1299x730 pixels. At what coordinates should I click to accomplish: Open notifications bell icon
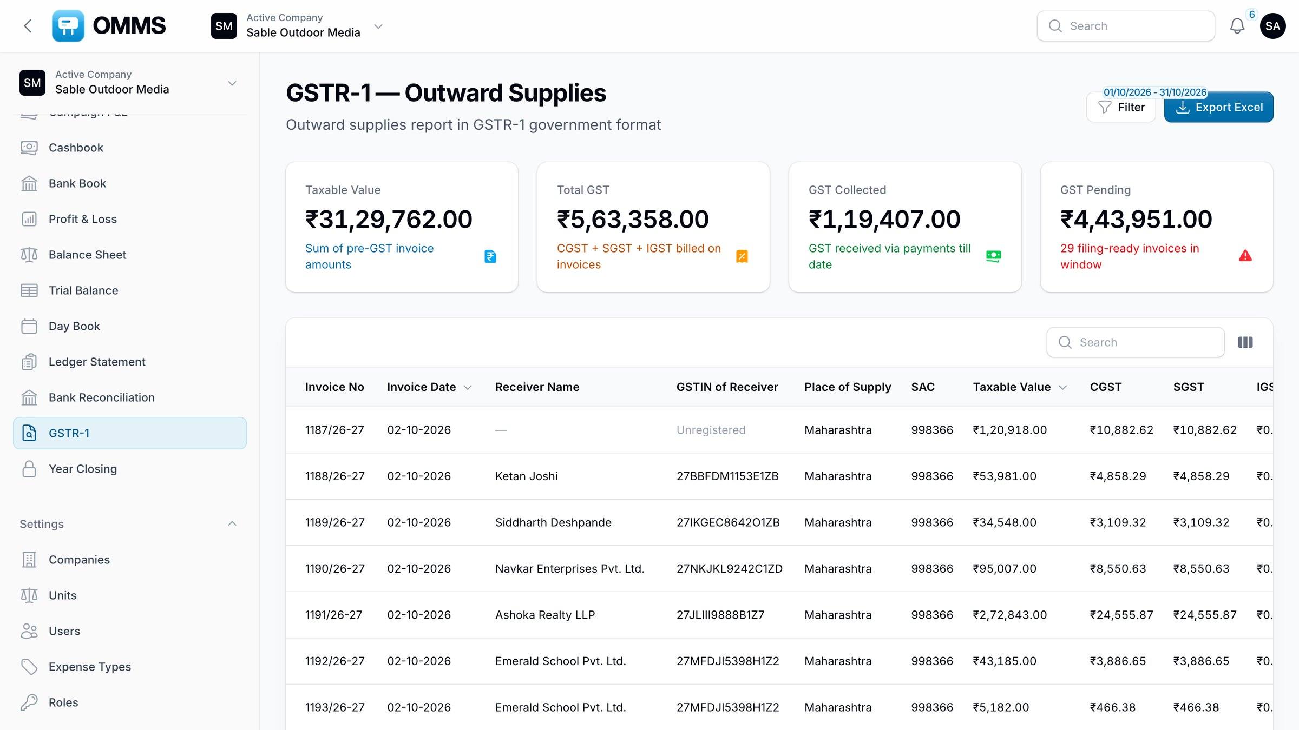1237,26
